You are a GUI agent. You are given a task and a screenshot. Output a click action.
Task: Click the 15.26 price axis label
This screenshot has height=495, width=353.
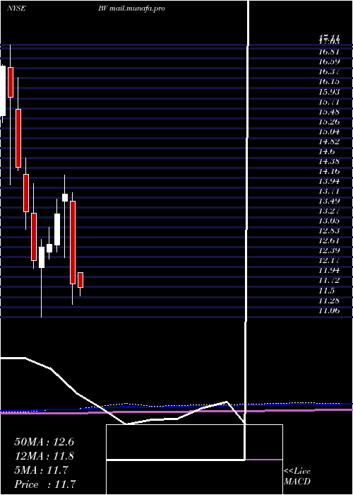pos(329,122)
